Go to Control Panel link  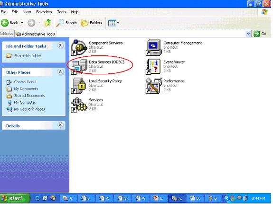coord(25,82)
